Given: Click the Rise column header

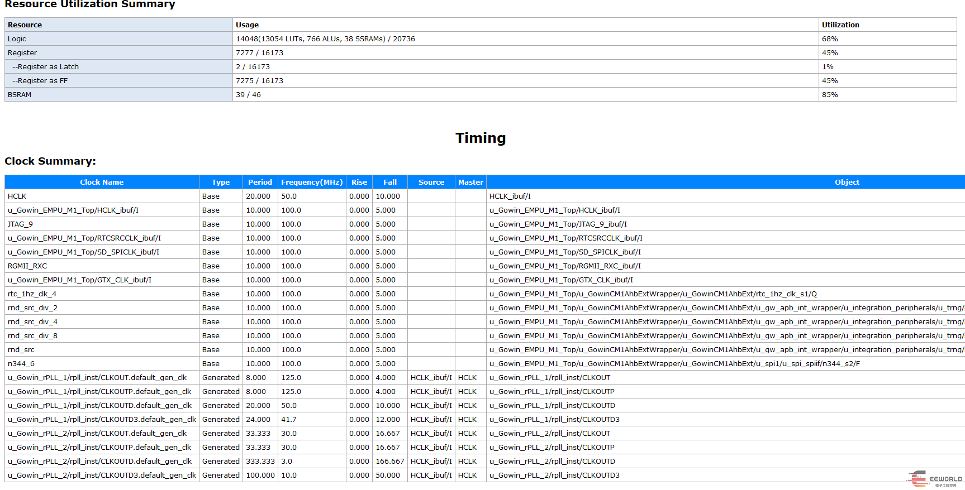Looking at the screenshot, I should (359, 182).
